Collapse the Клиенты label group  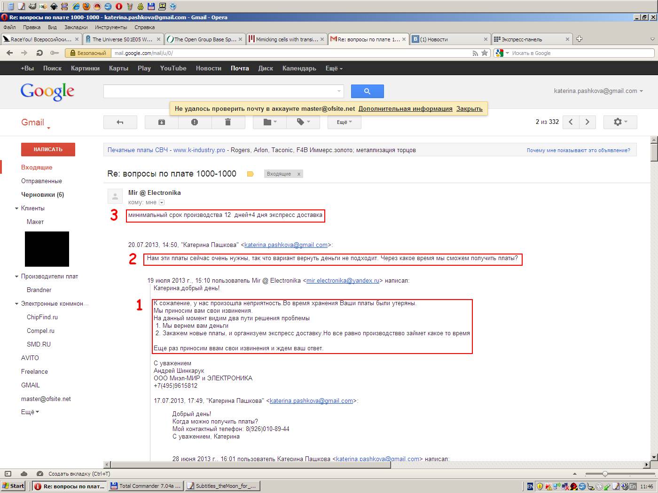point(17,208)
